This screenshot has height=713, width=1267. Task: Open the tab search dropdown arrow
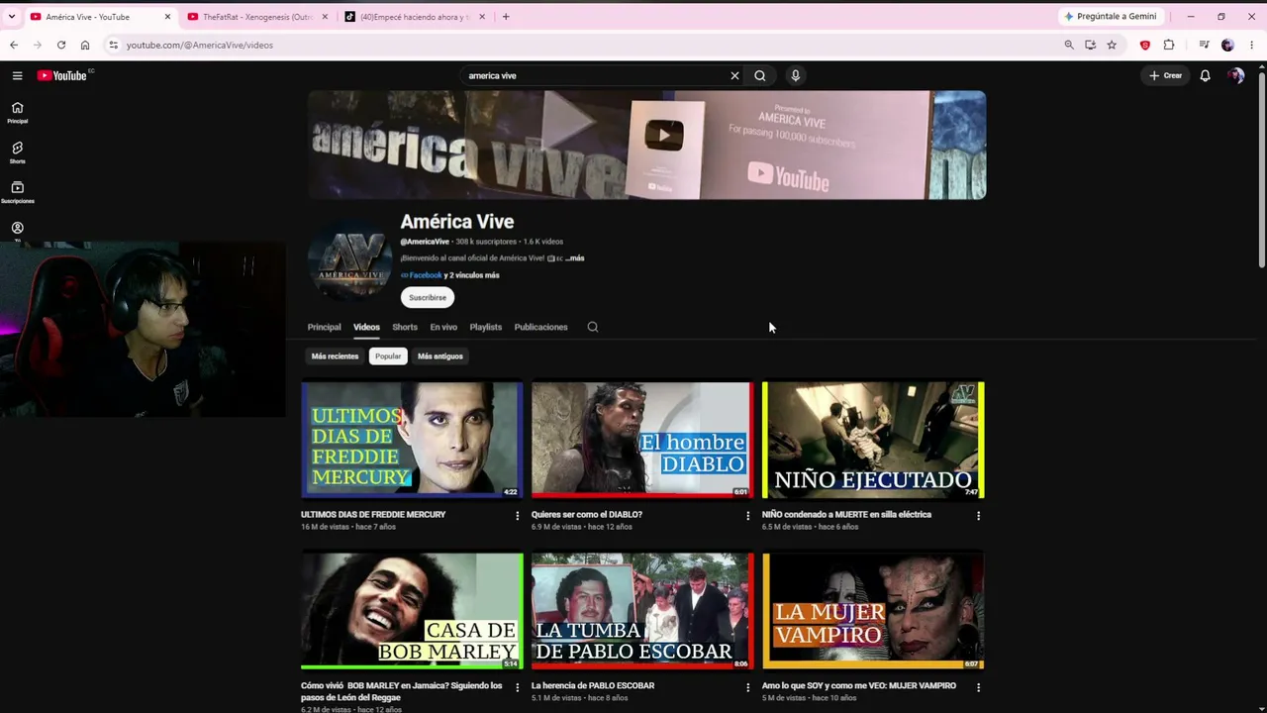point(12,17)
